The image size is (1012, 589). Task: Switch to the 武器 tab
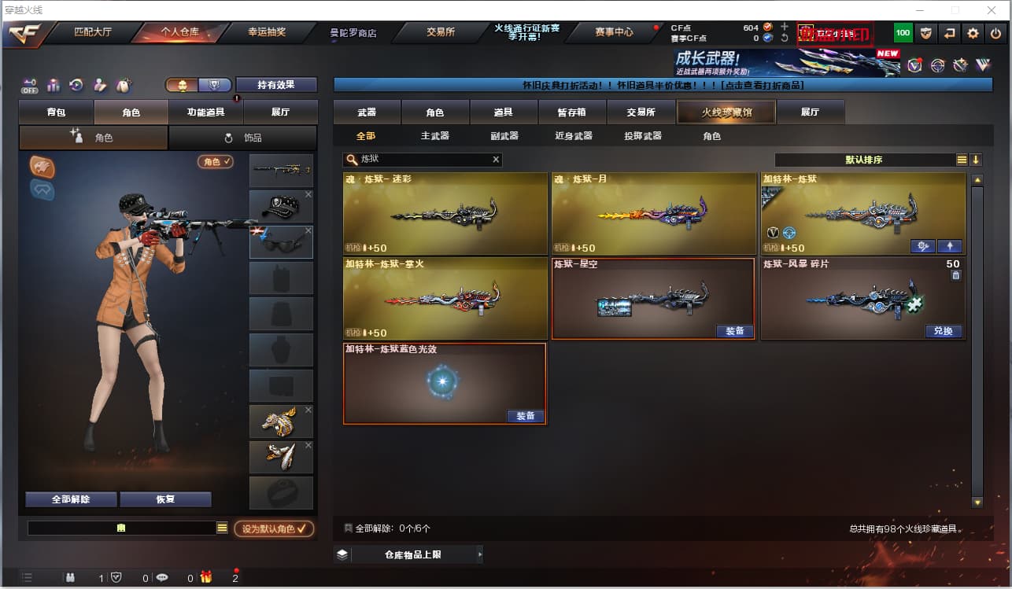coord(367,112)
